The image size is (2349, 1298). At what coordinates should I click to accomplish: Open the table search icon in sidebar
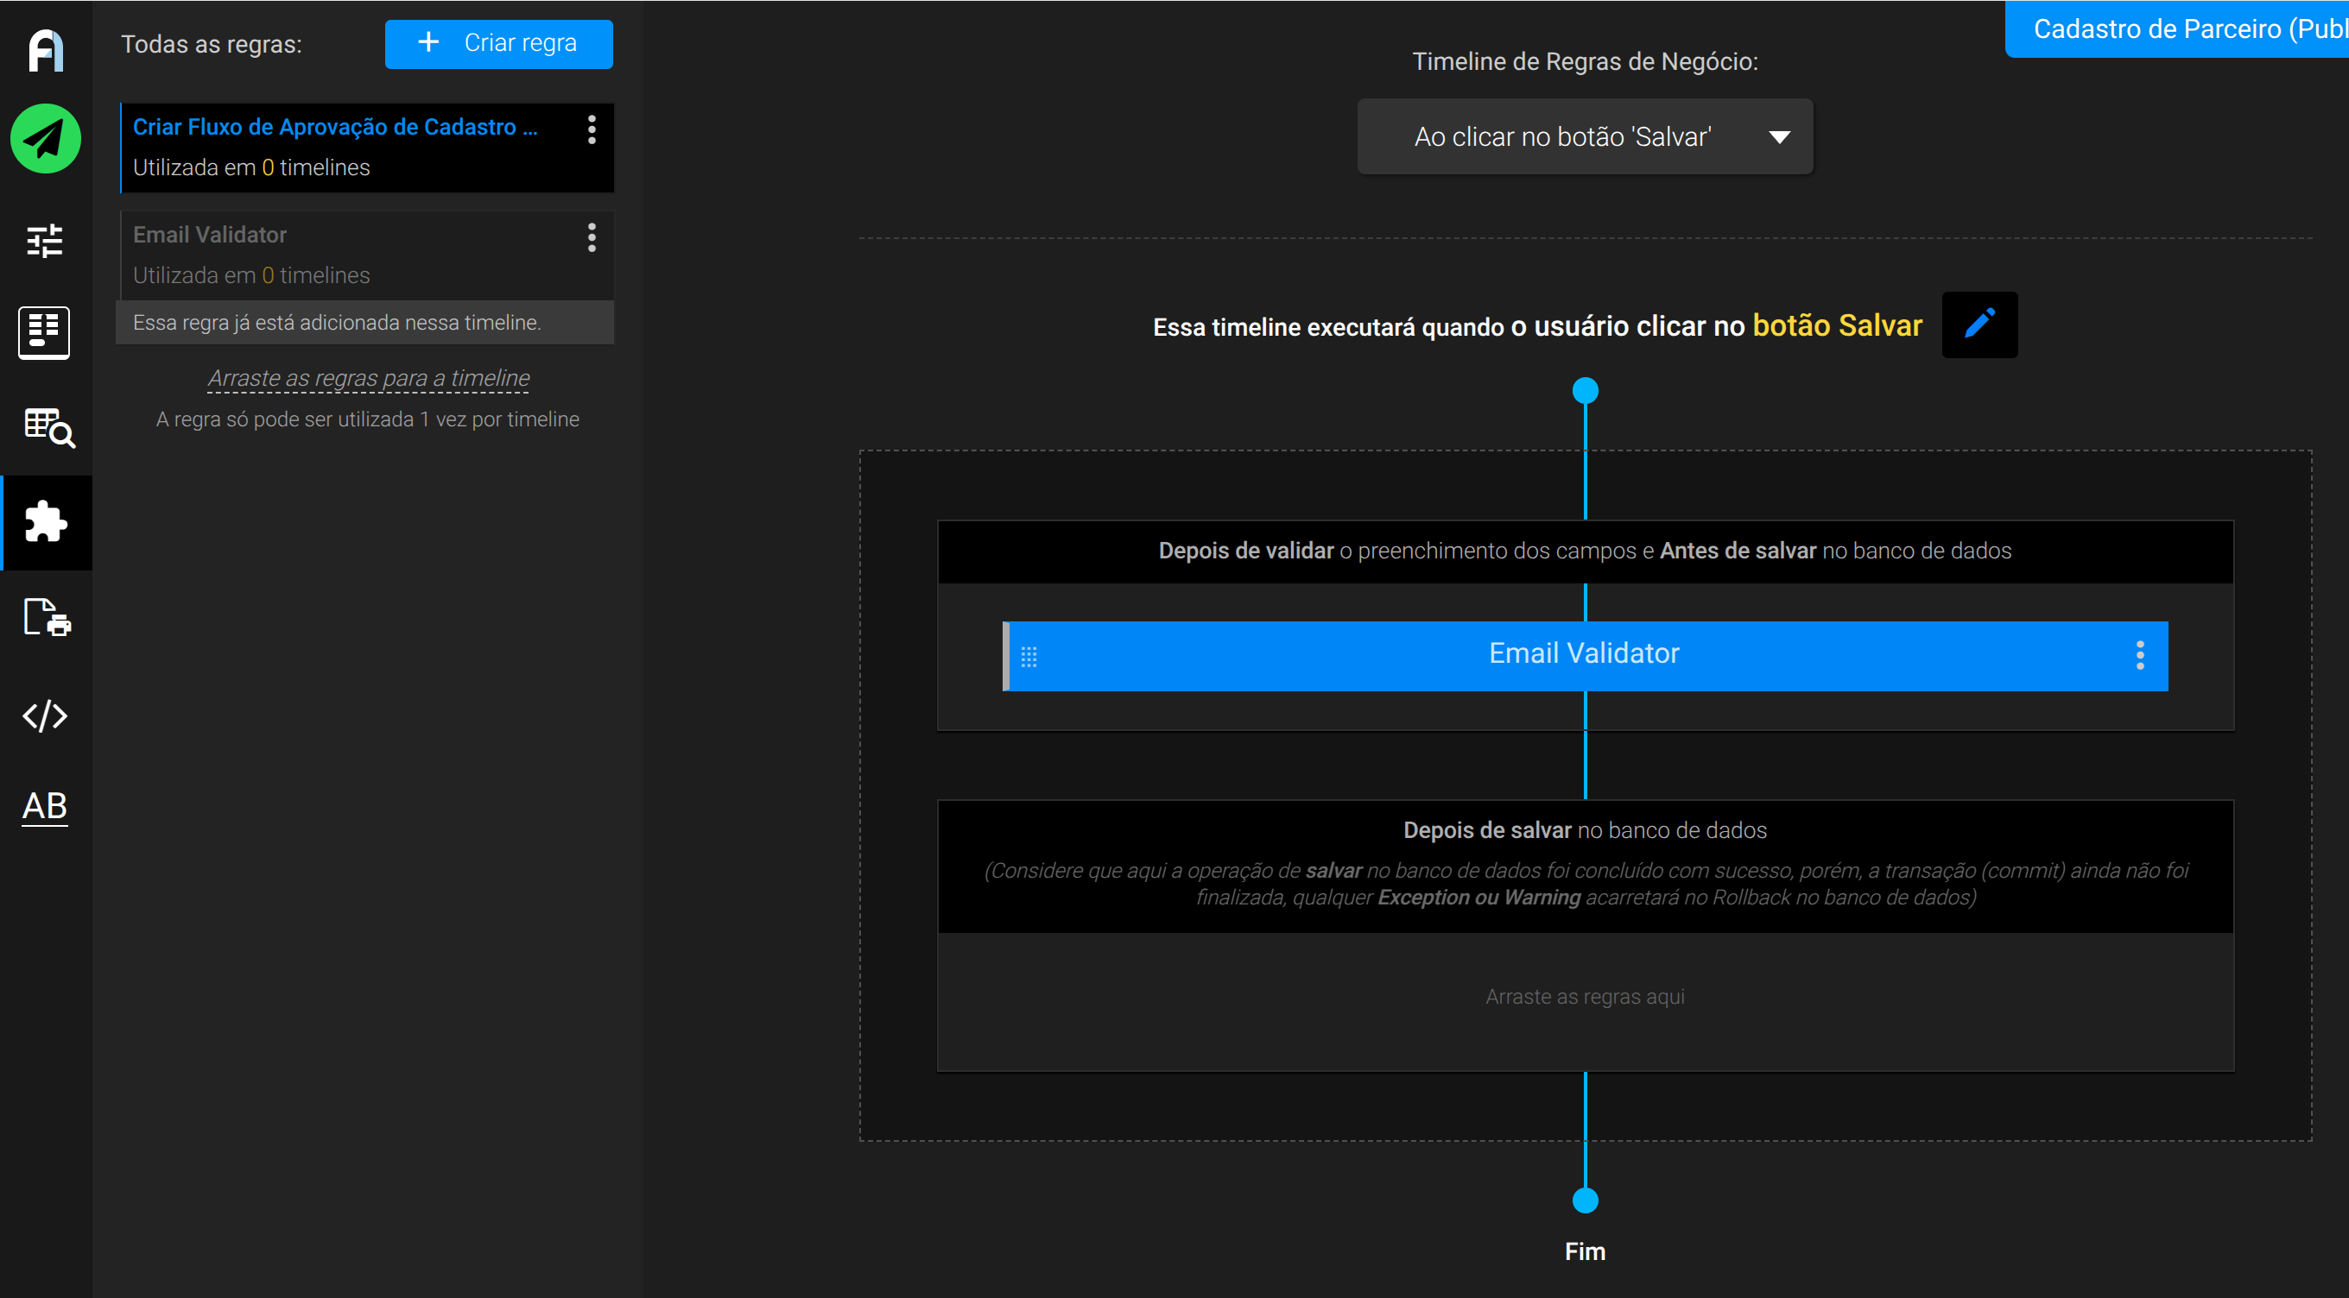pyautogui.click(x=48, y=427)
